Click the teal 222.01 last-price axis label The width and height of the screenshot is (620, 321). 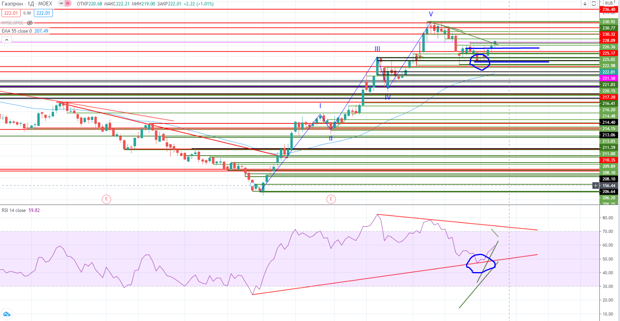coord(609,72)
